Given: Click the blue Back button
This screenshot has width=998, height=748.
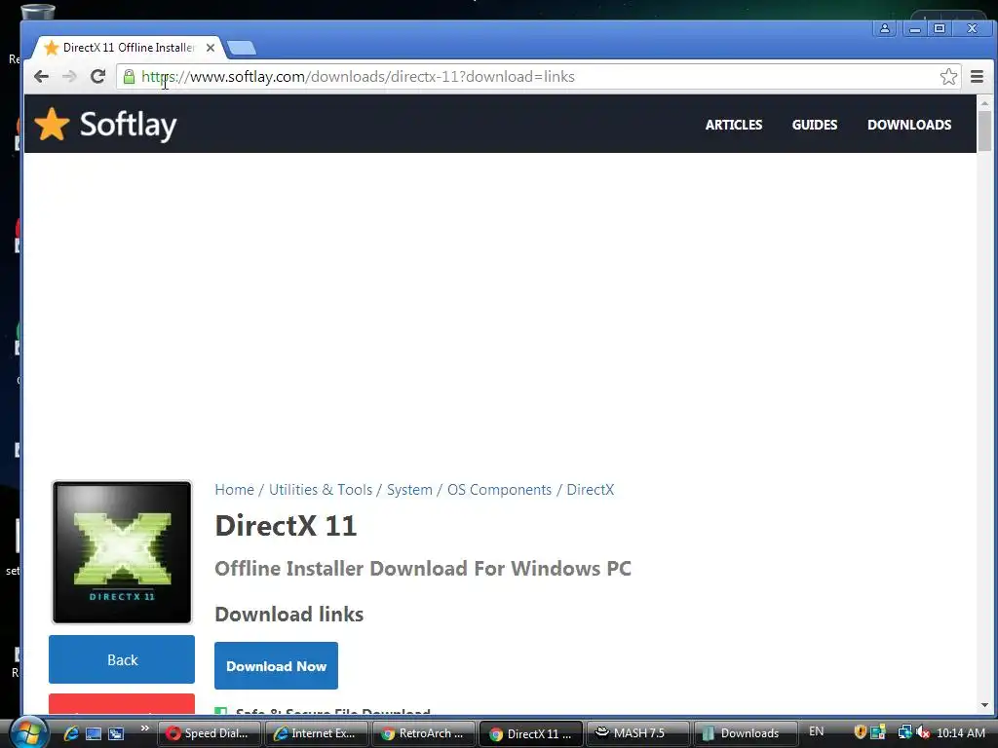Looking at the screenshot, I should point(122,659).
